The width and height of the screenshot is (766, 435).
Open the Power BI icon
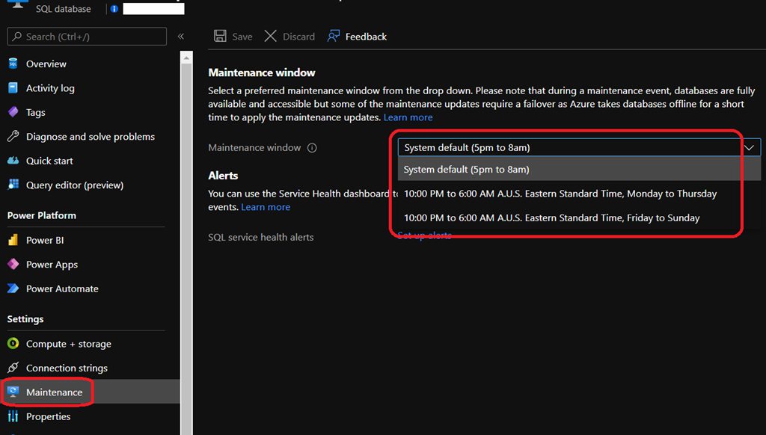13,240
